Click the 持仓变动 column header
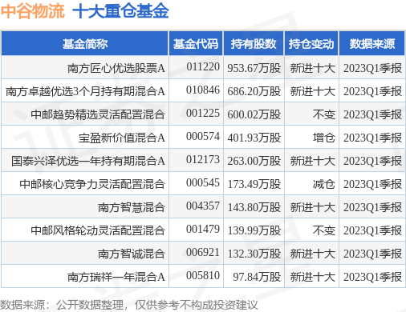The width and height of the screenshot is (406, 312). coord(311,44)
